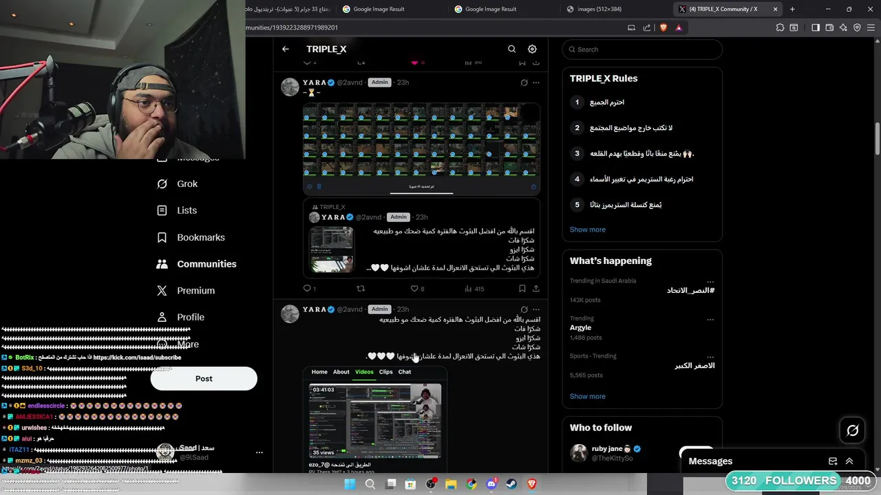
Task: Open account menu dots beside Saad
Action: [x=259, y=452]
